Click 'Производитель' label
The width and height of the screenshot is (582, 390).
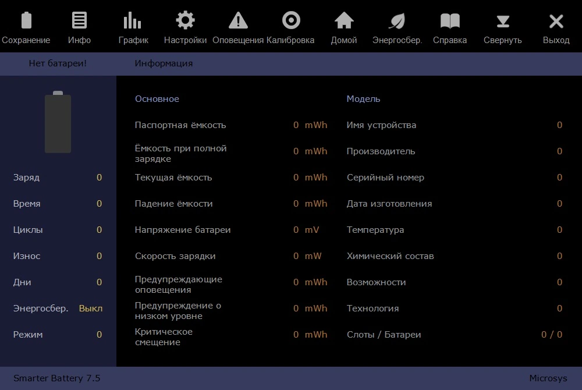381,151
